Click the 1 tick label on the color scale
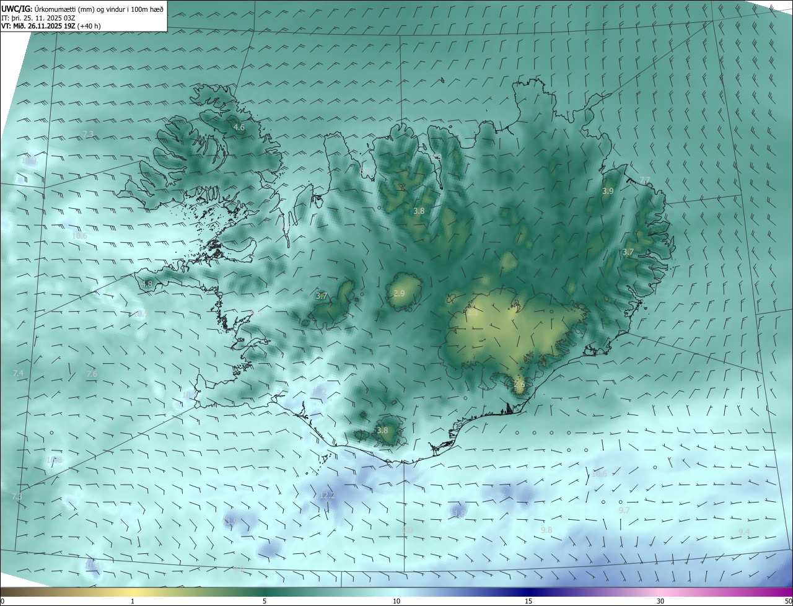 pos(133,602)
